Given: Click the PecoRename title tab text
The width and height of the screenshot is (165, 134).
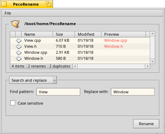Looking at the screenshot, I should point(26,4).
